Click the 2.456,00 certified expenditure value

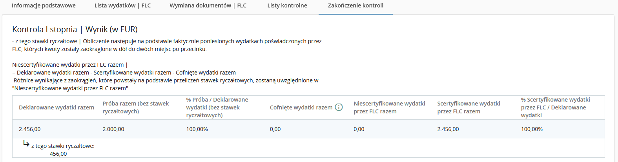click(x=448, y=129)
